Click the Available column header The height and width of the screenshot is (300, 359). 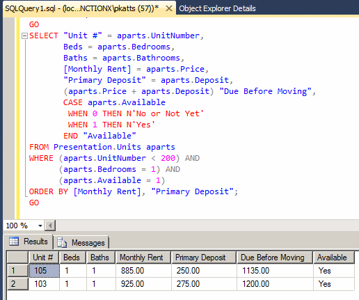(334, 258)
